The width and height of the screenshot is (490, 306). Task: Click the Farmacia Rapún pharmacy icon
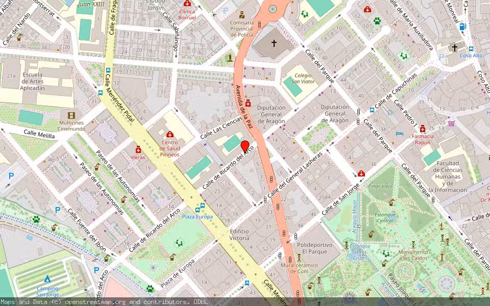pyautogui.click(x=423, y=129)
